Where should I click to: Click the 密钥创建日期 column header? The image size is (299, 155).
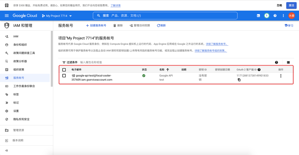223,70
